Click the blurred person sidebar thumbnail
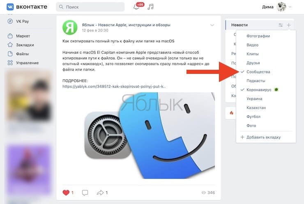This screenshot has height=204, width=304. pos(29,95)
